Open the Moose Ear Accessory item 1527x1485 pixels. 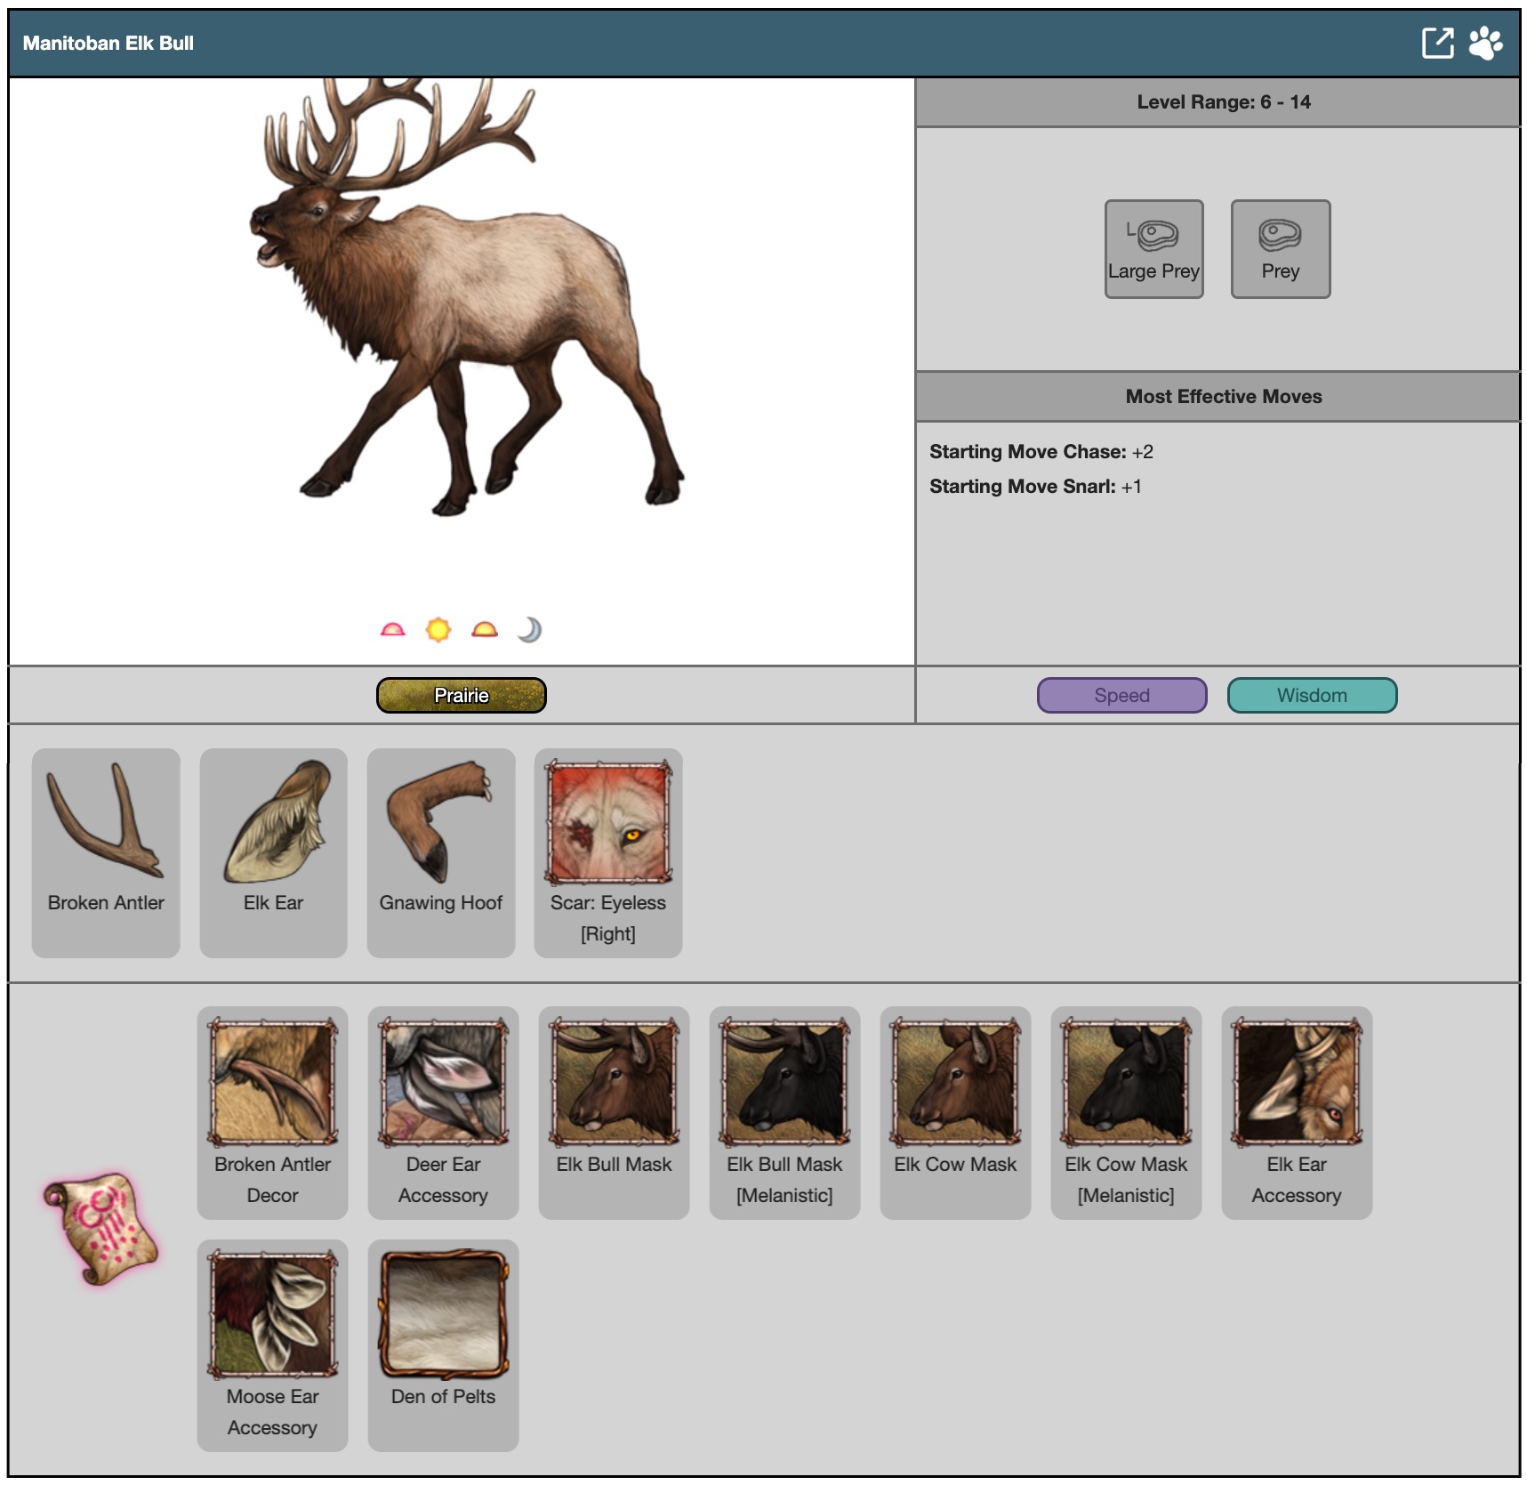click(272, 1344)
